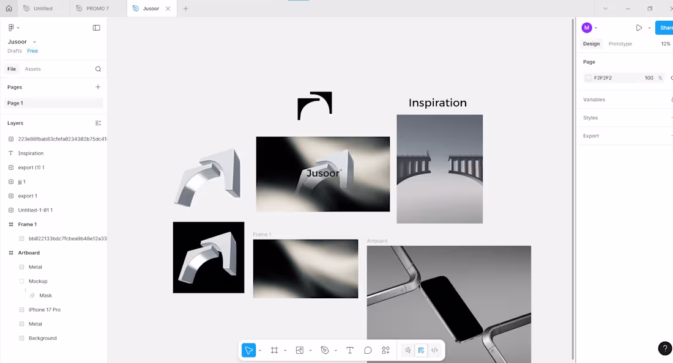Image resolution: width=673 pixels, height=363 pixels.
Task: Open the image placement tool dropdown
Action: click(x=310, y=350)
